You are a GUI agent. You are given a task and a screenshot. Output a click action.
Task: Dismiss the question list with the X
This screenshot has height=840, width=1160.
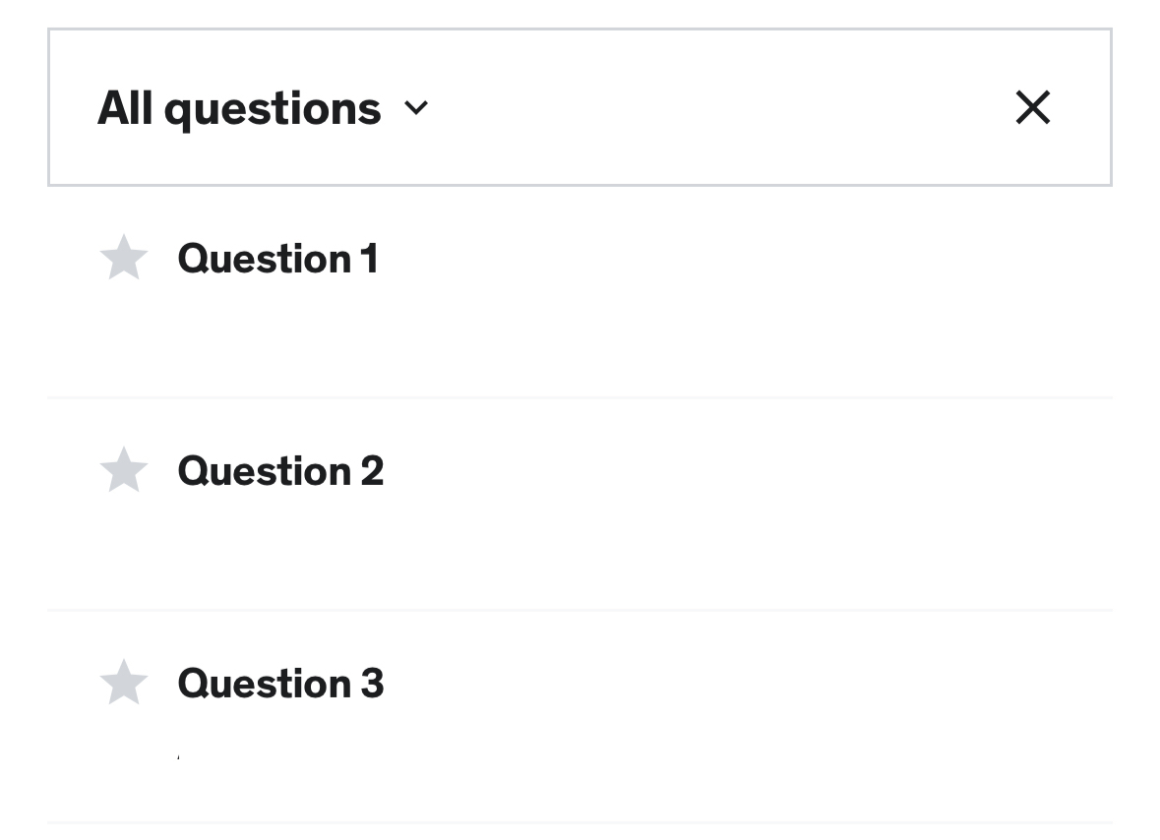[x=1032, y=107]
